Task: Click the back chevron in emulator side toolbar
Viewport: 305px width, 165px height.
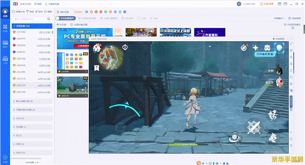Action: (x=291, y=132)
